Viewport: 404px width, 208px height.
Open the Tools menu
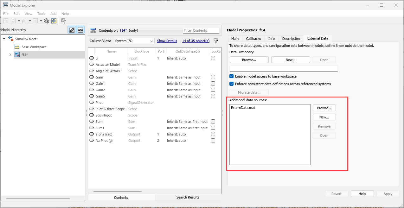pos(41,14)
